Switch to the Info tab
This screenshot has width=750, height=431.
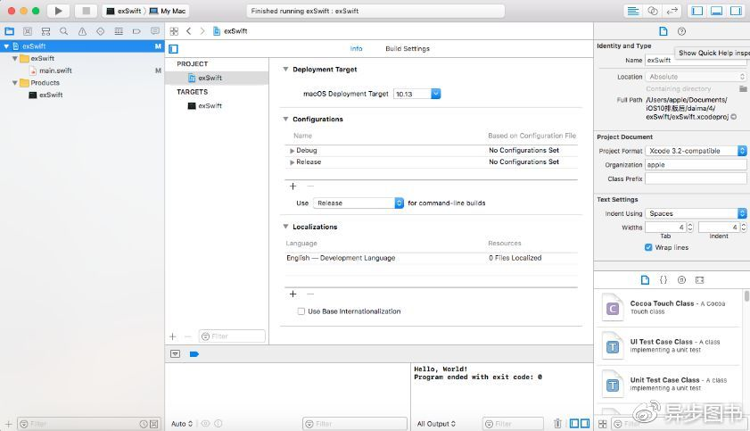[x=357, y=49]
